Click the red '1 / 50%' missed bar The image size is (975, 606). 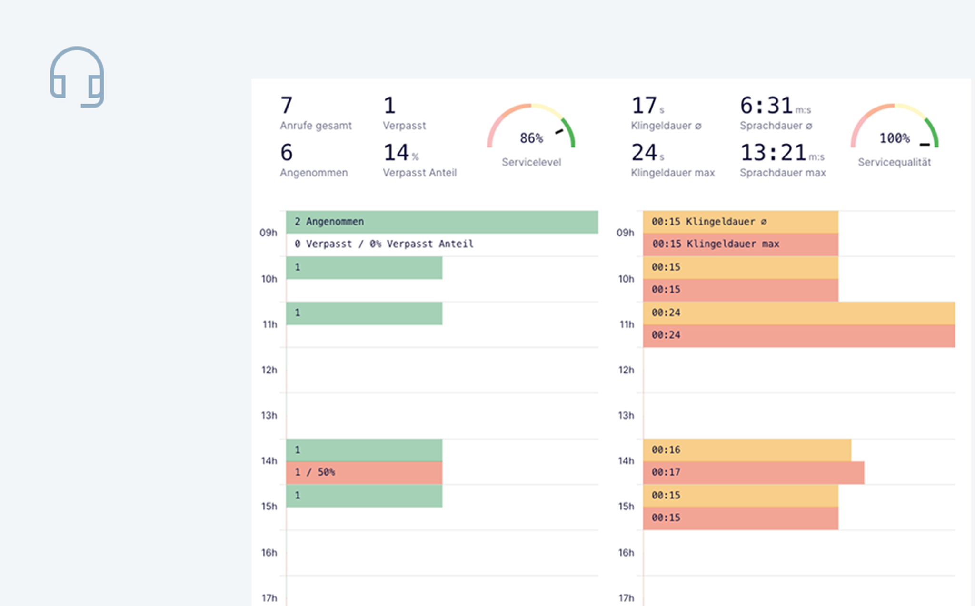point(364,472)
